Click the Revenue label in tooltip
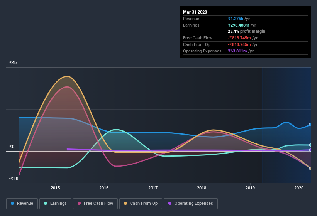Viewport: 317px width, 216px height. [x=191, y=19]
